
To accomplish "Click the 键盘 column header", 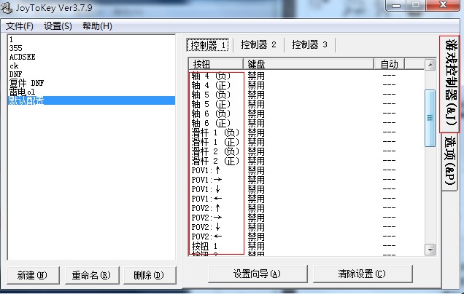I will pyautogui.click(x=309, y=64).
